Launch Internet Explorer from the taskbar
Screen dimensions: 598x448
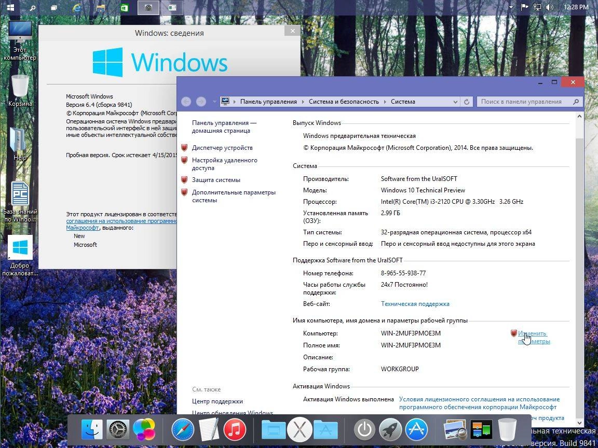click(77, 7)
